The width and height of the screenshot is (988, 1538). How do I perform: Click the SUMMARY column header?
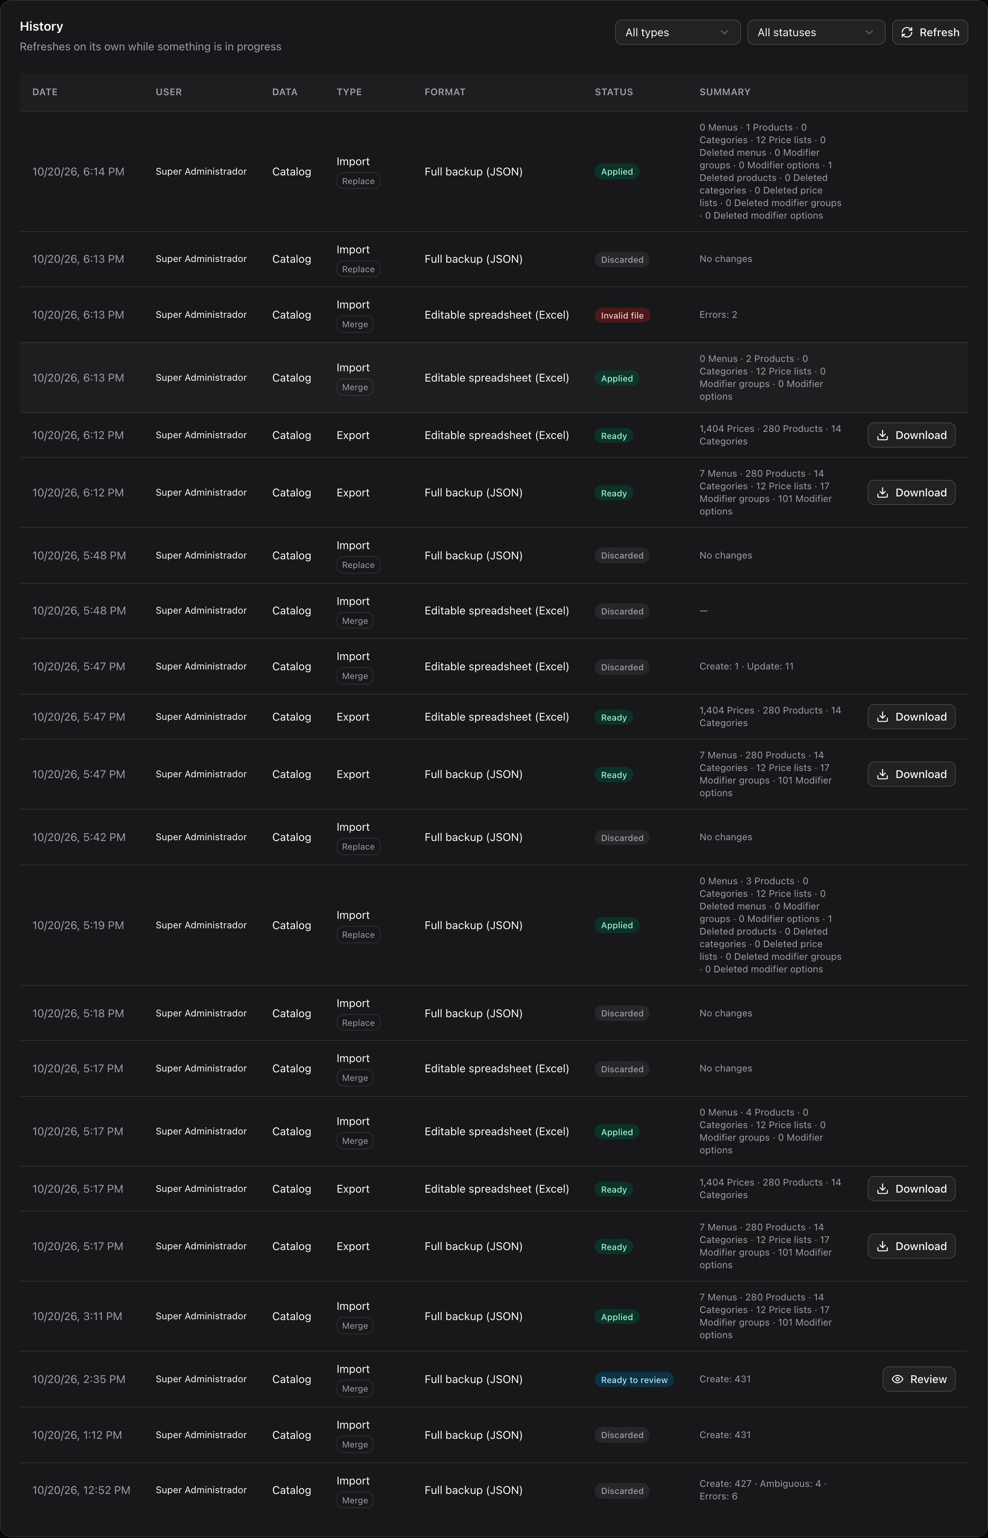click(724, 92)
